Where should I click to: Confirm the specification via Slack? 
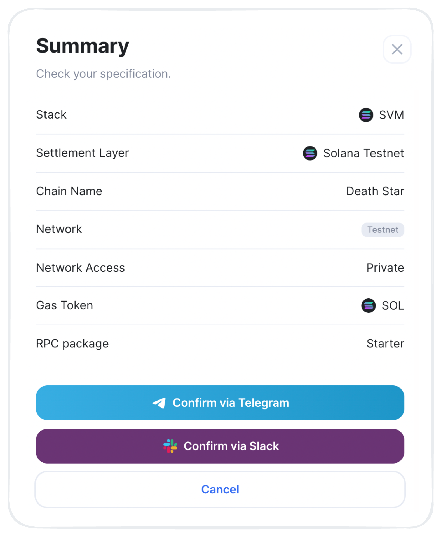pos(220,446)
